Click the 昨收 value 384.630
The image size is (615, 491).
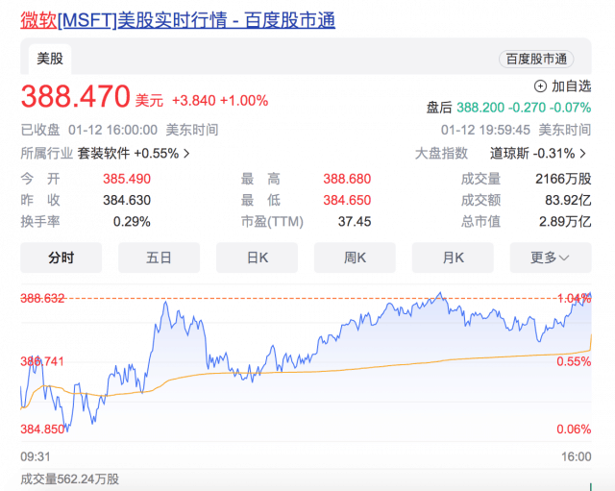pyautogui.click(x=127, y=201)
